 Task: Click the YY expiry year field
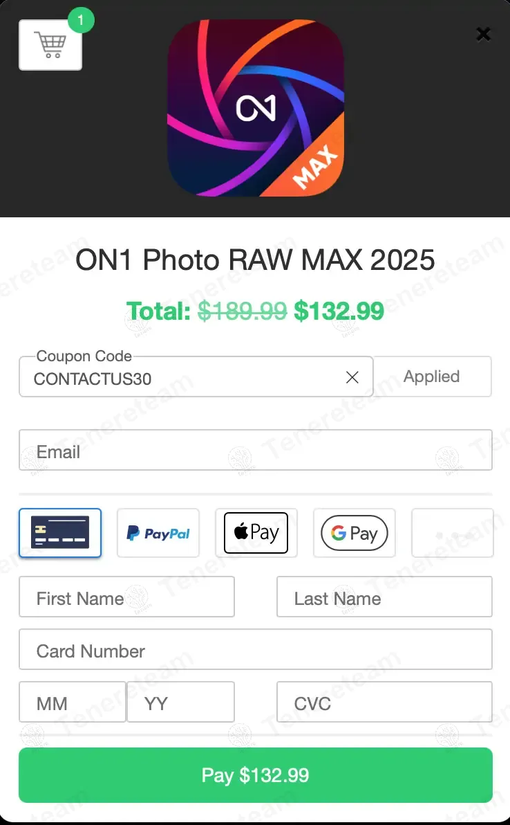180,702
